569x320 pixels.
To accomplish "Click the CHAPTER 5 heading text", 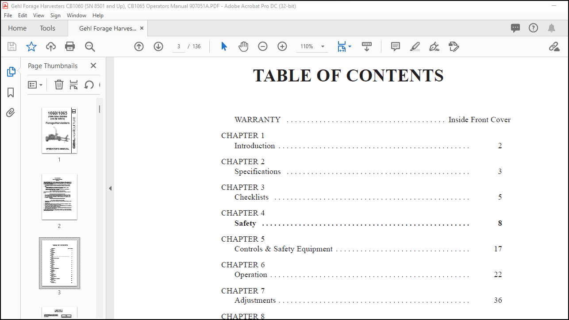I will pos(243,239).
